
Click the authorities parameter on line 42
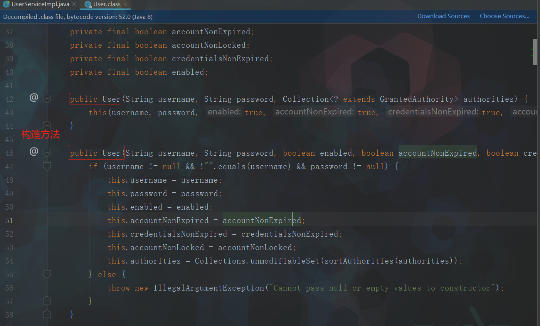pyautogui.click(x=488, y=99)
